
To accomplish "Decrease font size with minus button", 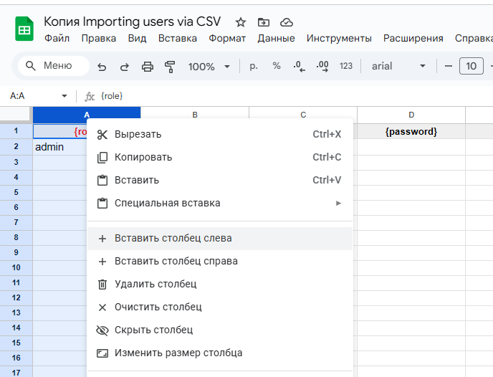I will 449,67.
